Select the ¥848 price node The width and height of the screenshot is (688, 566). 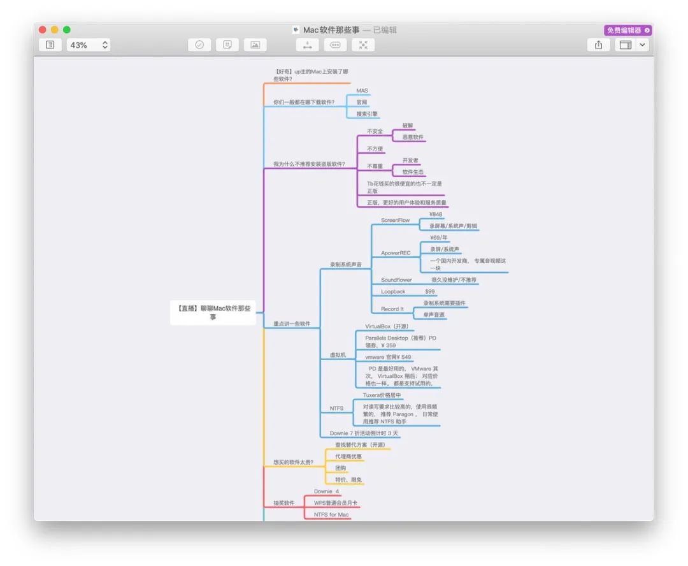436,214
